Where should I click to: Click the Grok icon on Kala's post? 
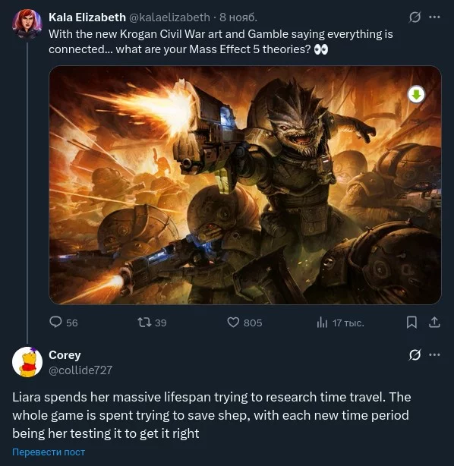tap(415, 17)
